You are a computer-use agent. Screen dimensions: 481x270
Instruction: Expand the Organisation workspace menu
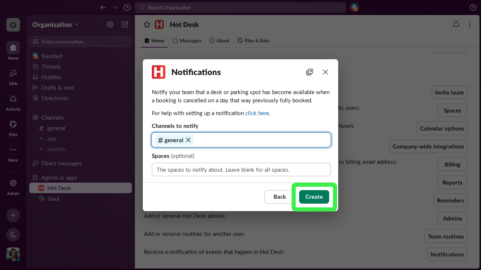pyautogui.click(x=56, y=24)
